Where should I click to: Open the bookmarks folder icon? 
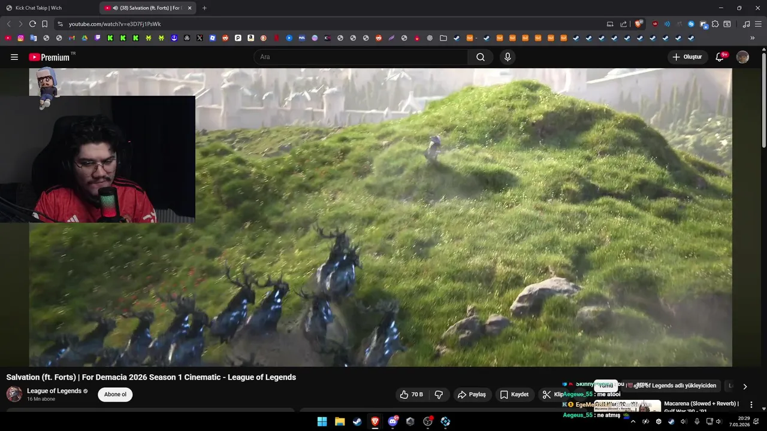pos(443,38)
